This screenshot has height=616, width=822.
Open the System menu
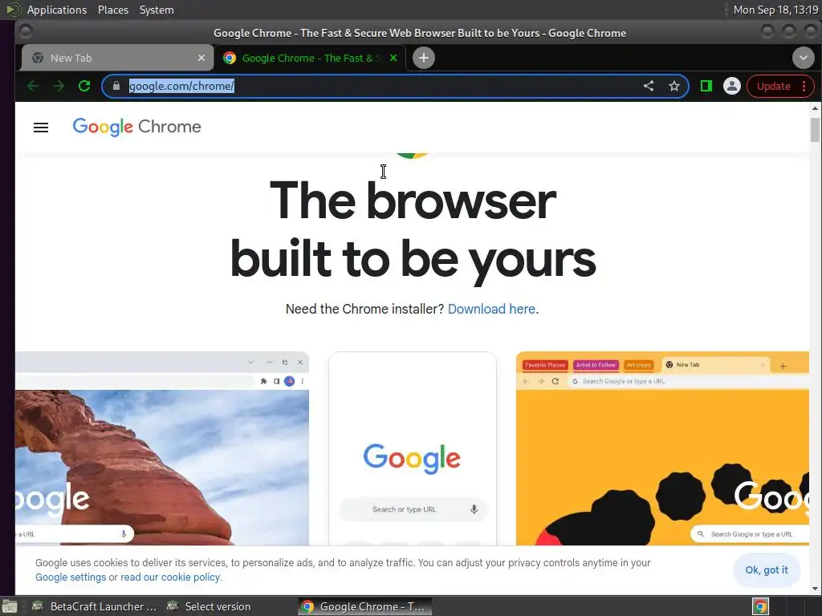[x=157, y=10]
